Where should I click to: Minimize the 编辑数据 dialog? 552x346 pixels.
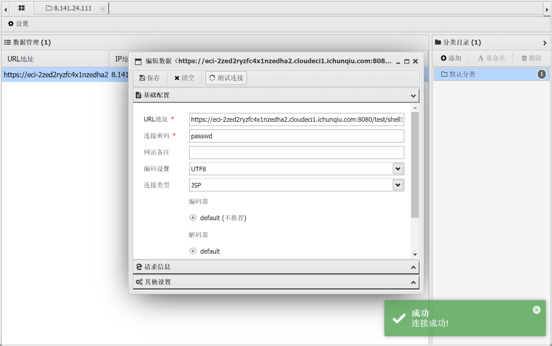tap(398, 61)
